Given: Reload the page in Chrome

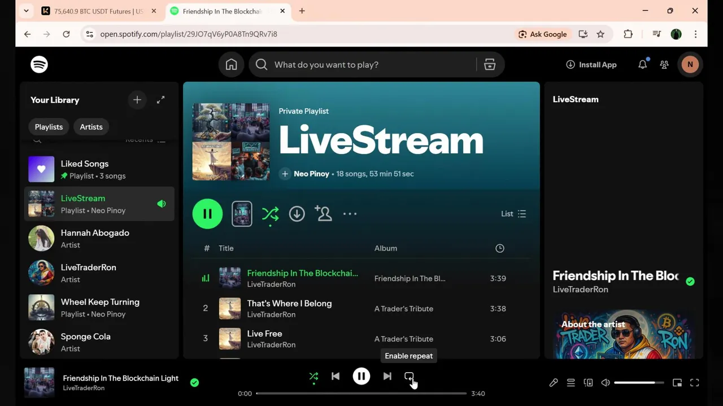Looking at the screenshot, I should click(x=66, y=34).
